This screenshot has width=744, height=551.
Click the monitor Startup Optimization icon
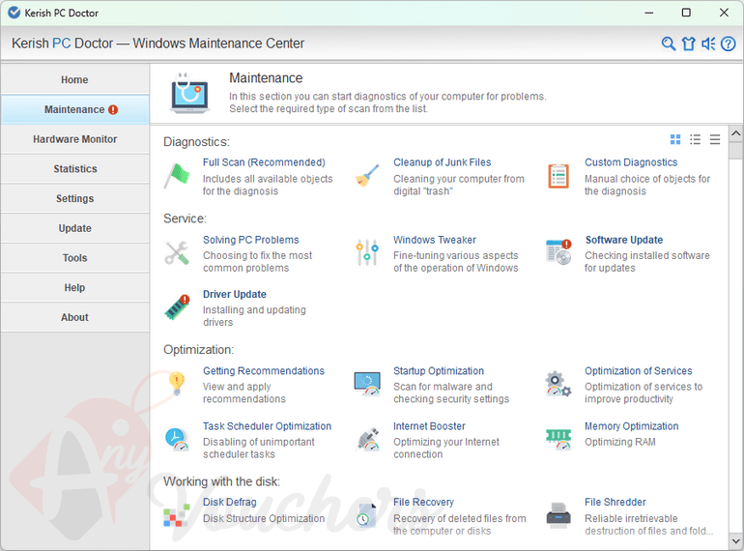[x=367, y=384]
